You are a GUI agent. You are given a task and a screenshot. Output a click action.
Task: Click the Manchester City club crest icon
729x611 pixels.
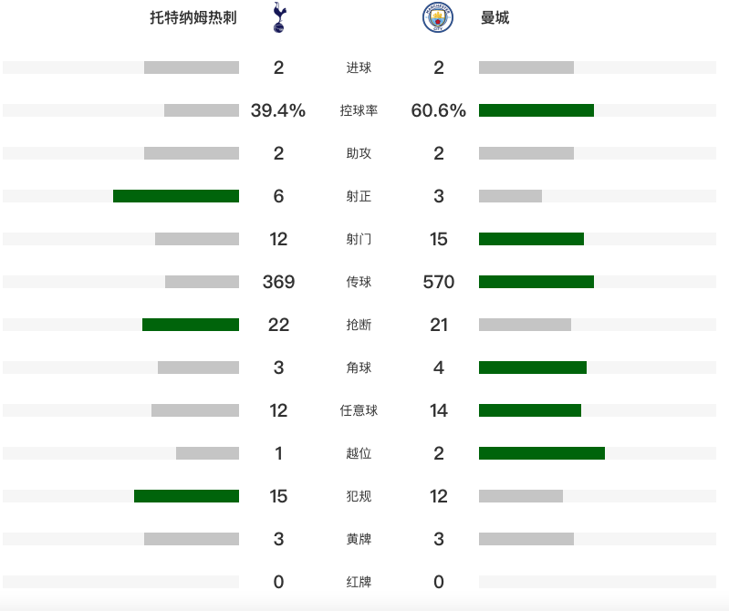pyautogui.click(x=438, y=17)
